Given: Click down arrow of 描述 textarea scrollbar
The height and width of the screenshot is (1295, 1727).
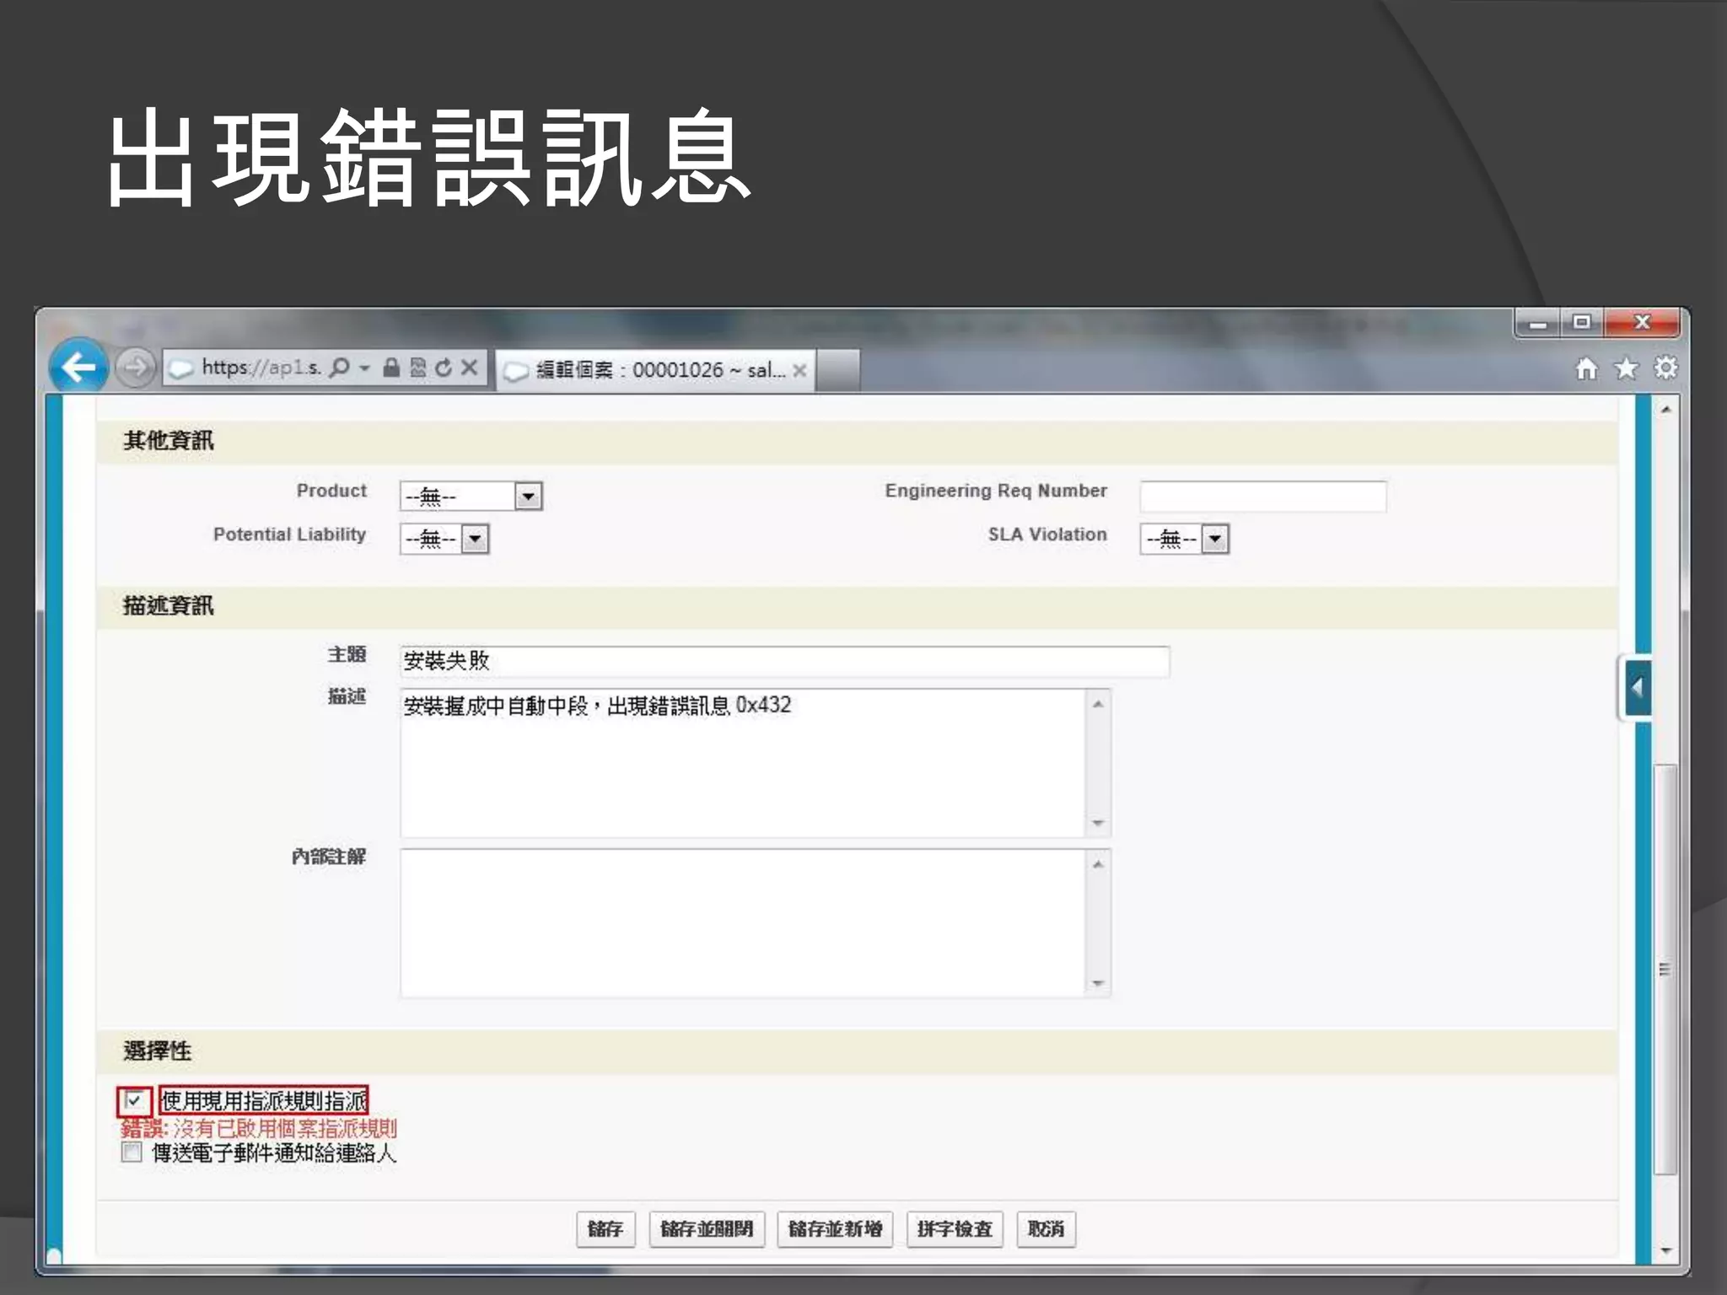Looking at the screenshot, I should pyautogui.click(x=1098, y=823).
